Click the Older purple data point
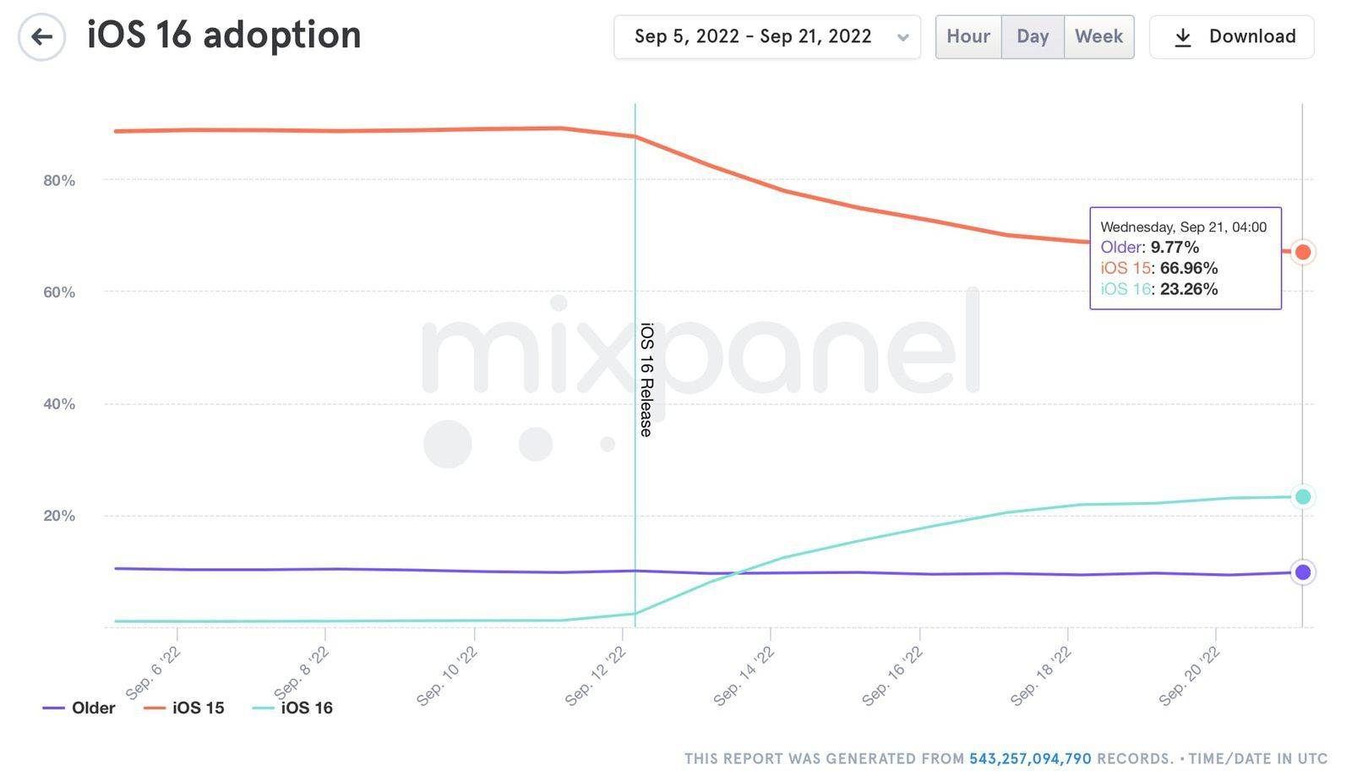1352x782 pixels. [1303, 572]
